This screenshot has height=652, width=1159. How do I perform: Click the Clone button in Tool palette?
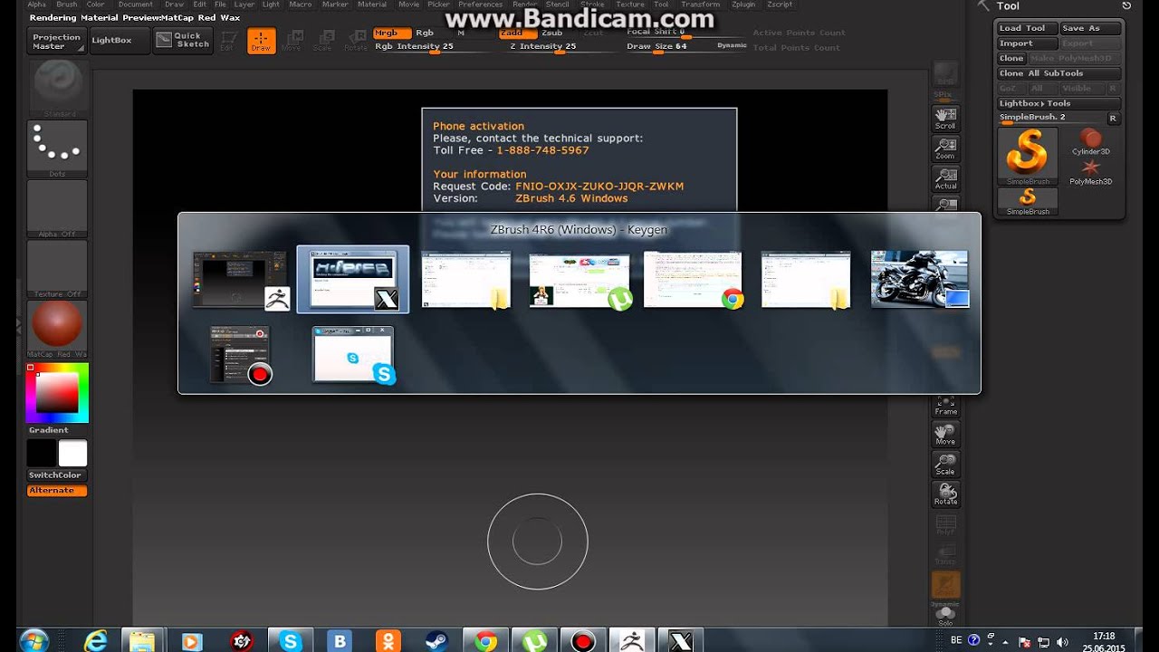(1011, 58)
